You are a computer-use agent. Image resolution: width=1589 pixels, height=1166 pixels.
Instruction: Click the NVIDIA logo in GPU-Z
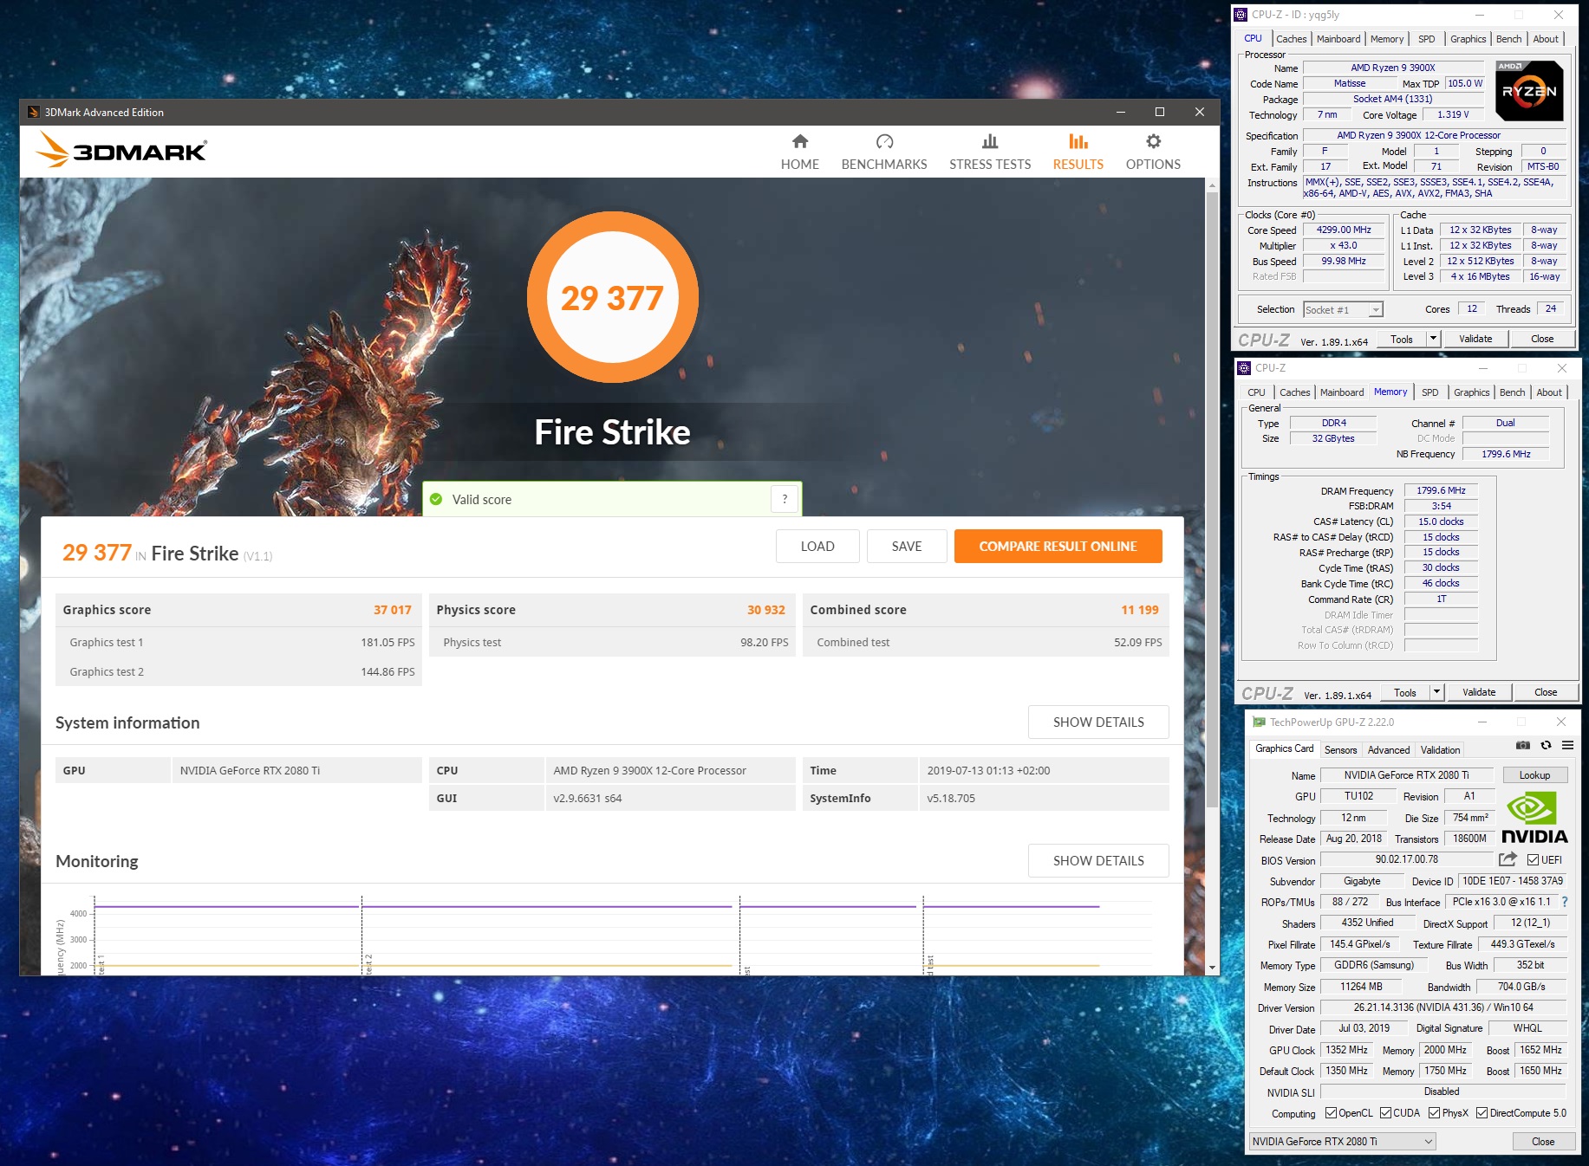(1534, 818)
